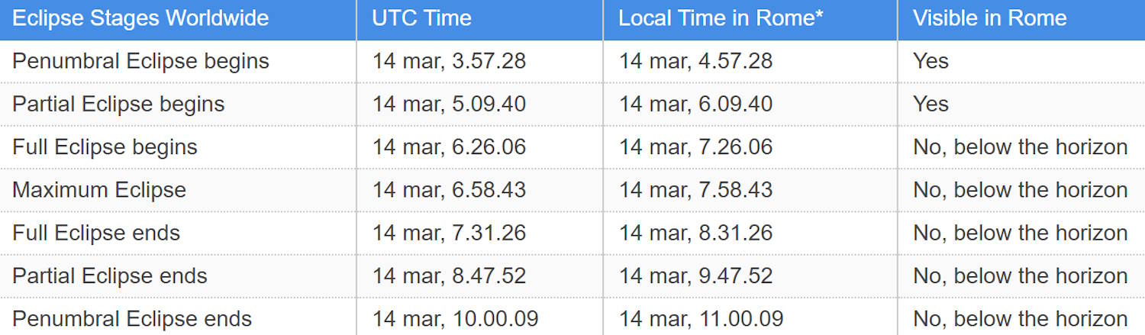Click Rome local time '14 mar, 6.09.40'

(x=695, y=104)
